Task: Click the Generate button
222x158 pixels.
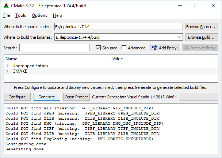Action: [x=47, y=97]
